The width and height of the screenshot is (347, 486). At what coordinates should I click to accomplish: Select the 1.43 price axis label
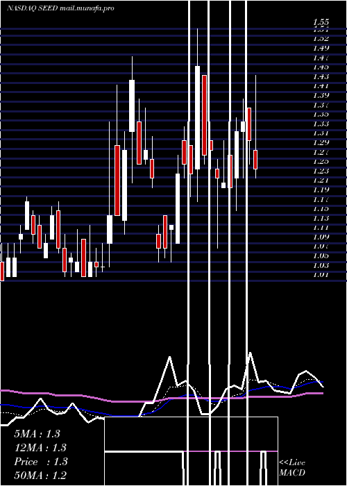point(321,76)
